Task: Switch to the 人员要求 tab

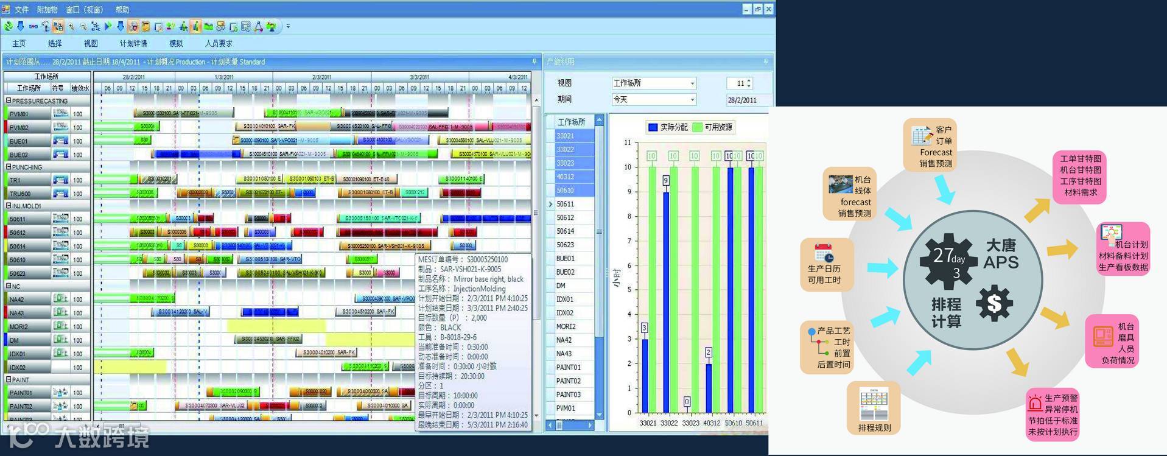Action: tap(219, 44)
